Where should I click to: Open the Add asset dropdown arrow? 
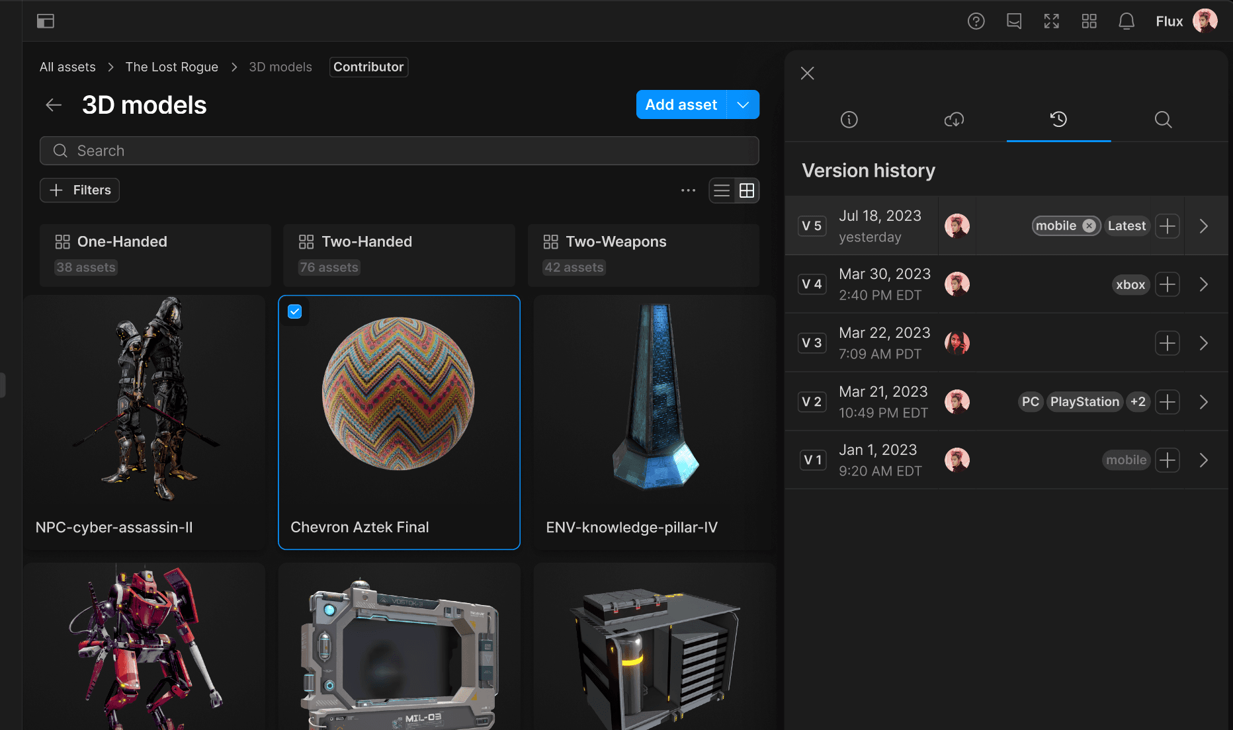(743, 104)
